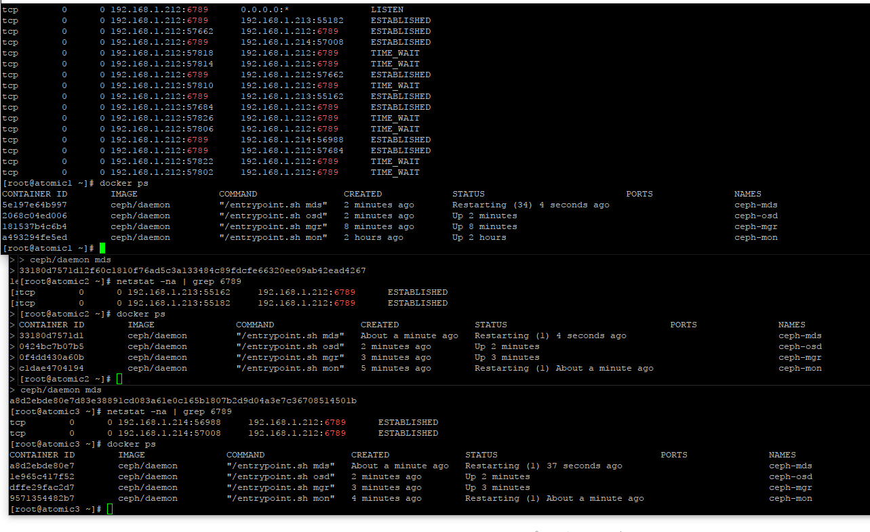The height and width of the screenshot is (532, 870).
Task: Select local address 192.168.1.212:57810
Action: point(162,85)
